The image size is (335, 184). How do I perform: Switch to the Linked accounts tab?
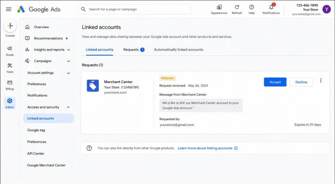click(x=99, y=49)
